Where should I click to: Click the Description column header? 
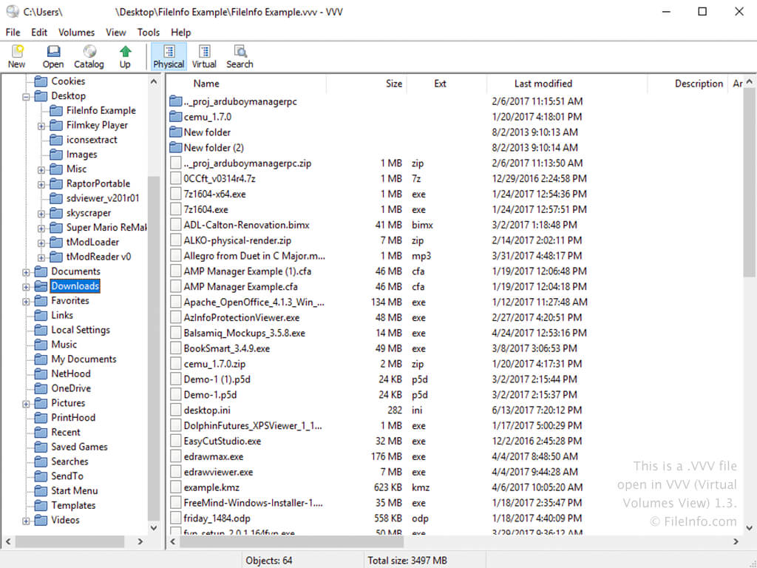coord(688,84)
